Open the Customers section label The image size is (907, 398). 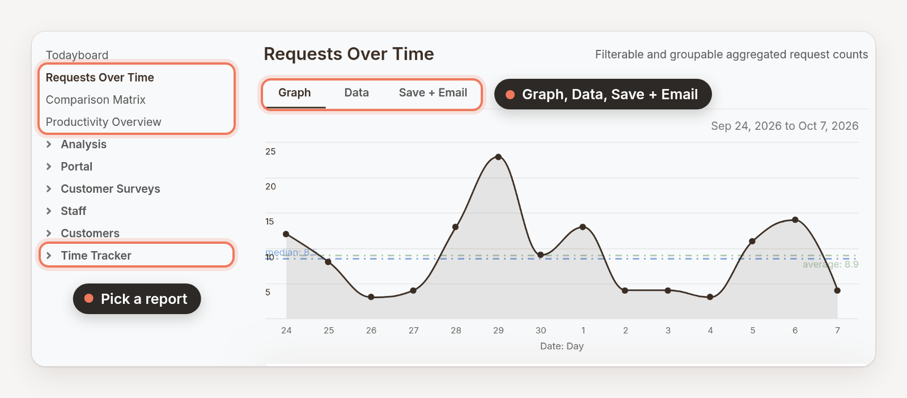pyautogui.click(x=90, y=233)
